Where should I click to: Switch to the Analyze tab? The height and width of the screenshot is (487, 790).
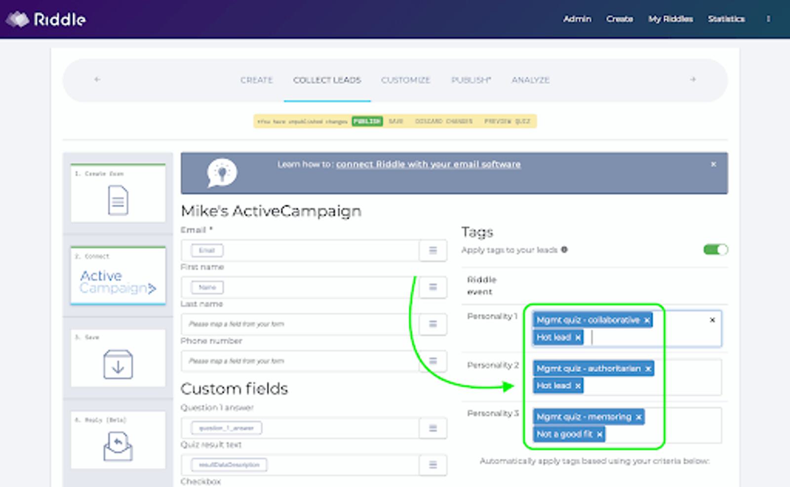[530, 80]
